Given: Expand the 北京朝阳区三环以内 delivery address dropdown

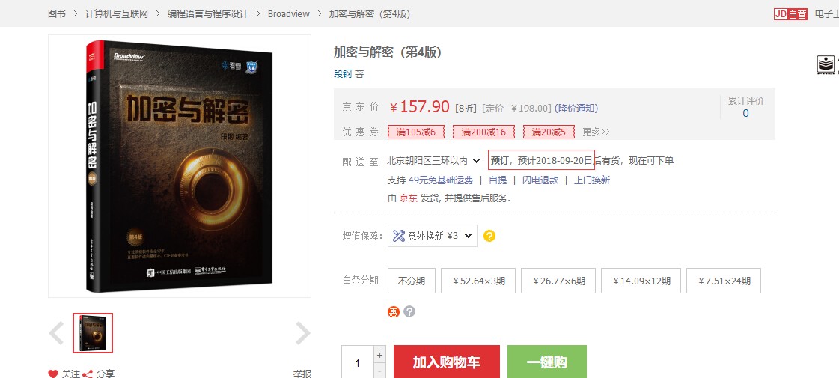Looking at the screenshot, I should (x=434, y=160).
